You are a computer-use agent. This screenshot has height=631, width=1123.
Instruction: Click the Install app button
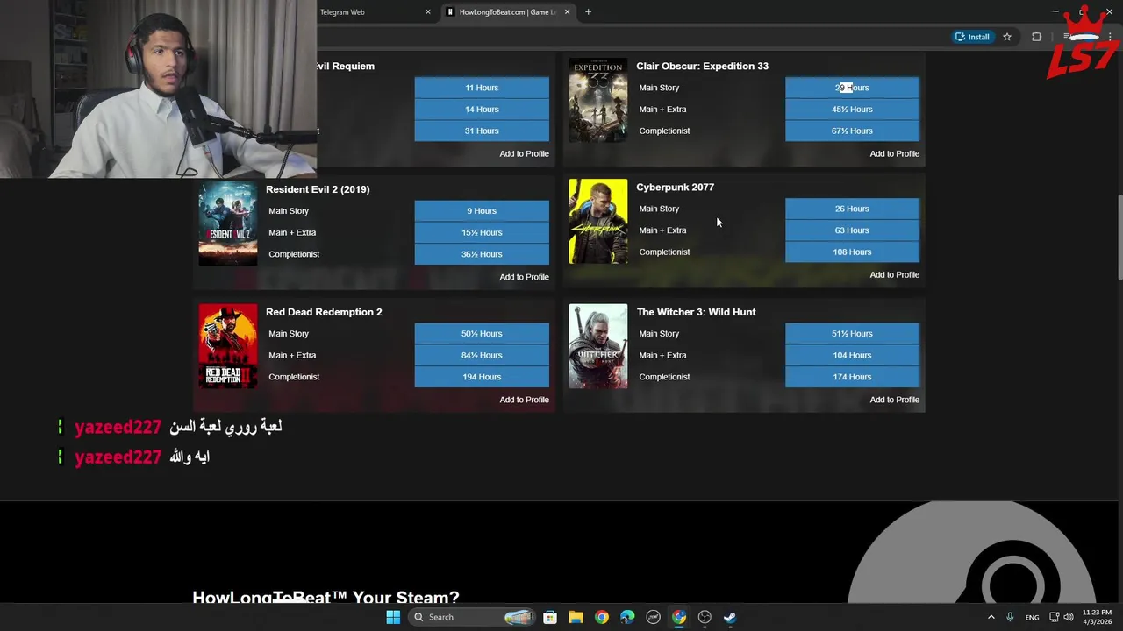(972, 37)
